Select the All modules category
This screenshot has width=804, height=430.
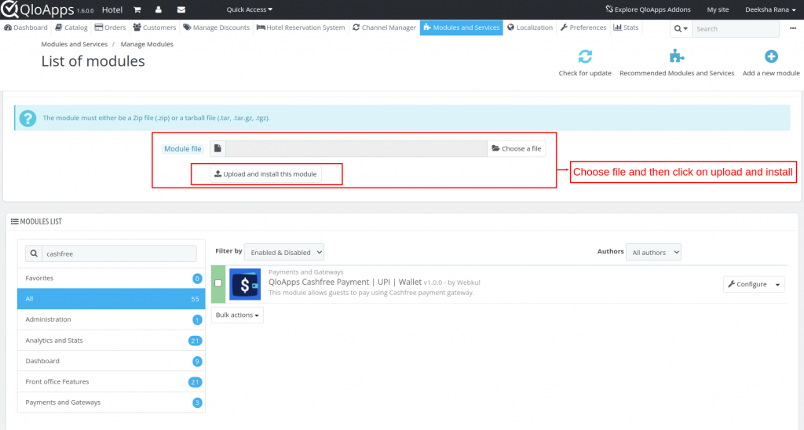pos(111,299)
